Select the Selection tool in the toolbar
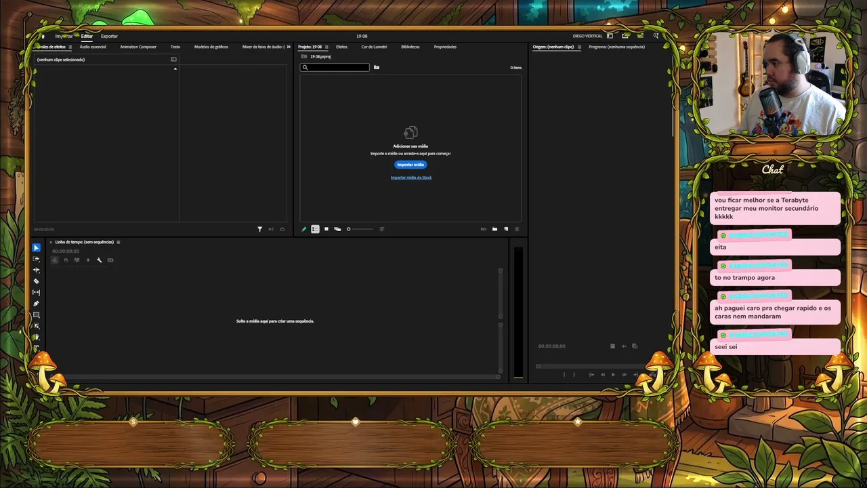The width and height of the screenshot is (867, 488). [x=37, y=248]
